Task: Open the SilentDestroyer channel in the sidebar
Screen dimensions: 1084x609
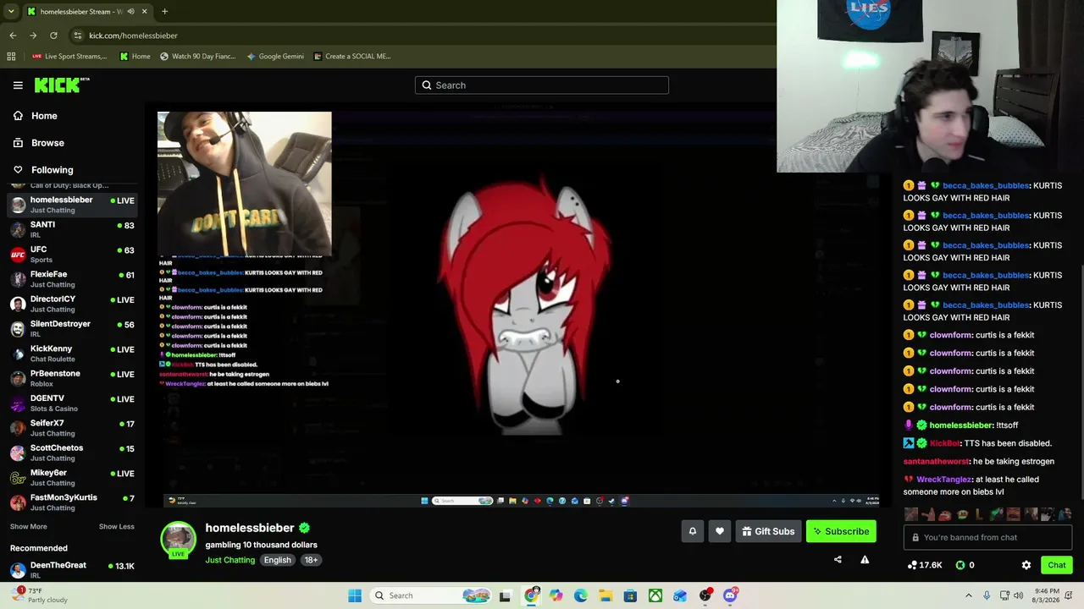Action: pyautogui.click(x=72, y=328)
